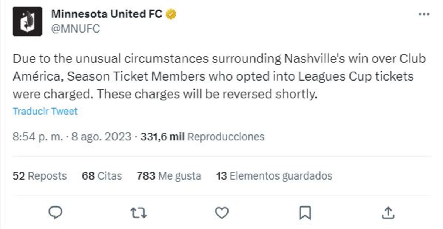
Task: View the 52 Reposts list
Action: click(x=40, y=176)
